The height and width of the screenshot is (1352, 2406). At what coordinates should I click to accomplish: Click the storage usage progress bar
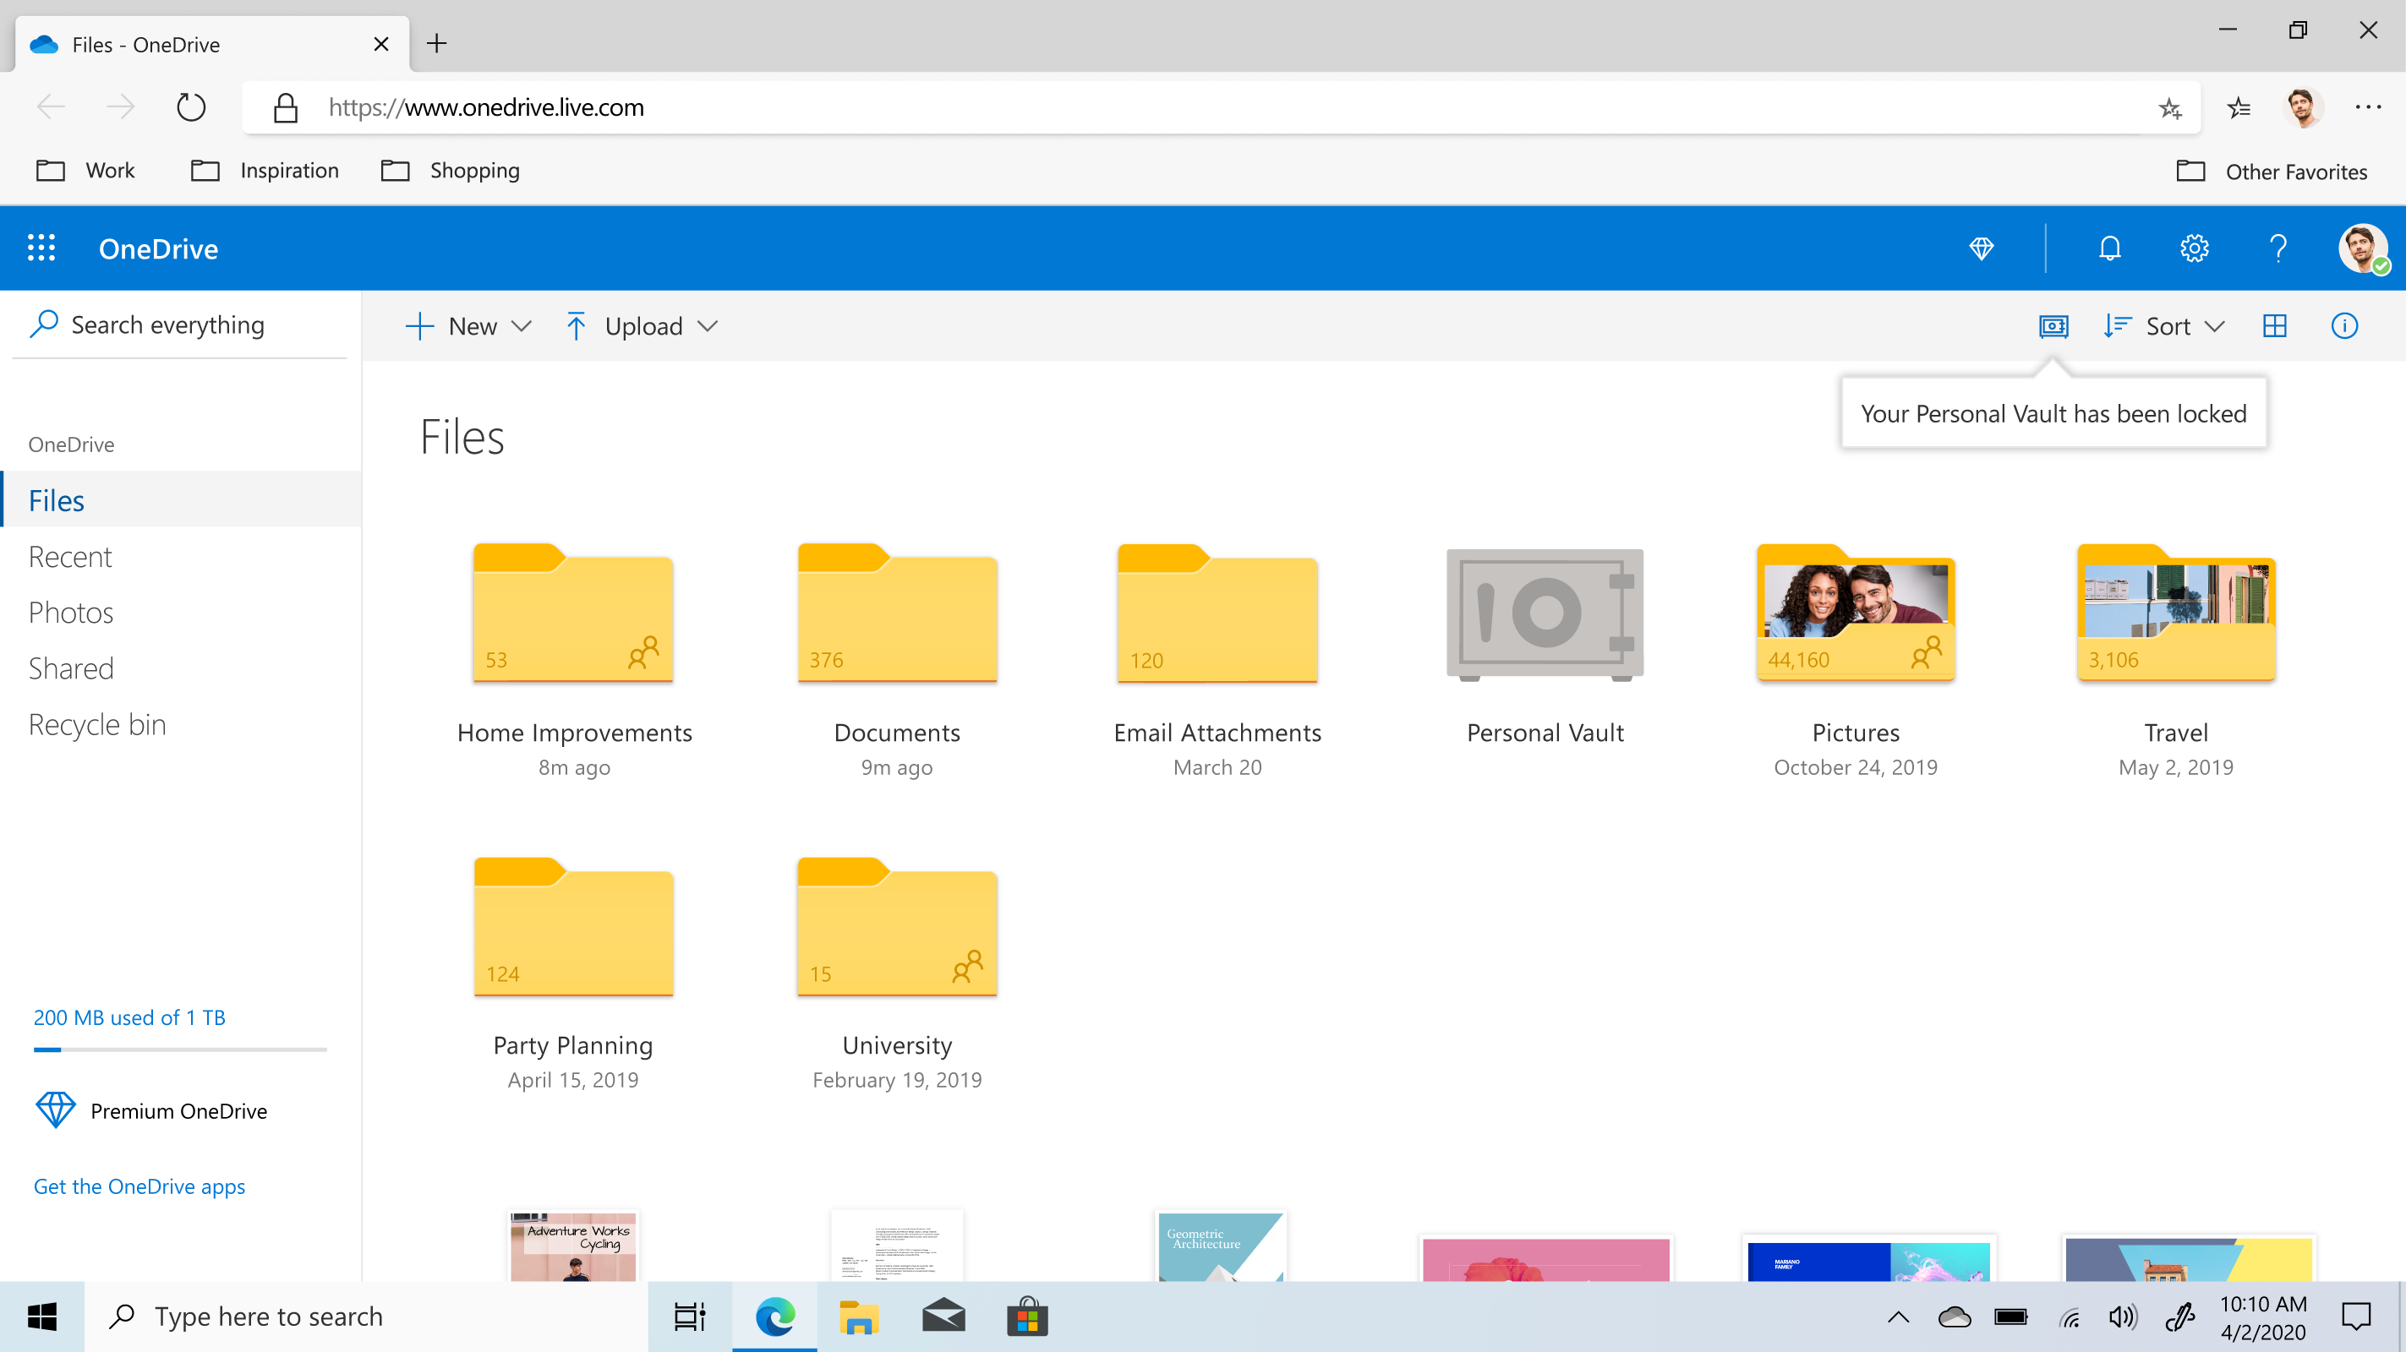pyautogui.click(x=179, y=1049)
